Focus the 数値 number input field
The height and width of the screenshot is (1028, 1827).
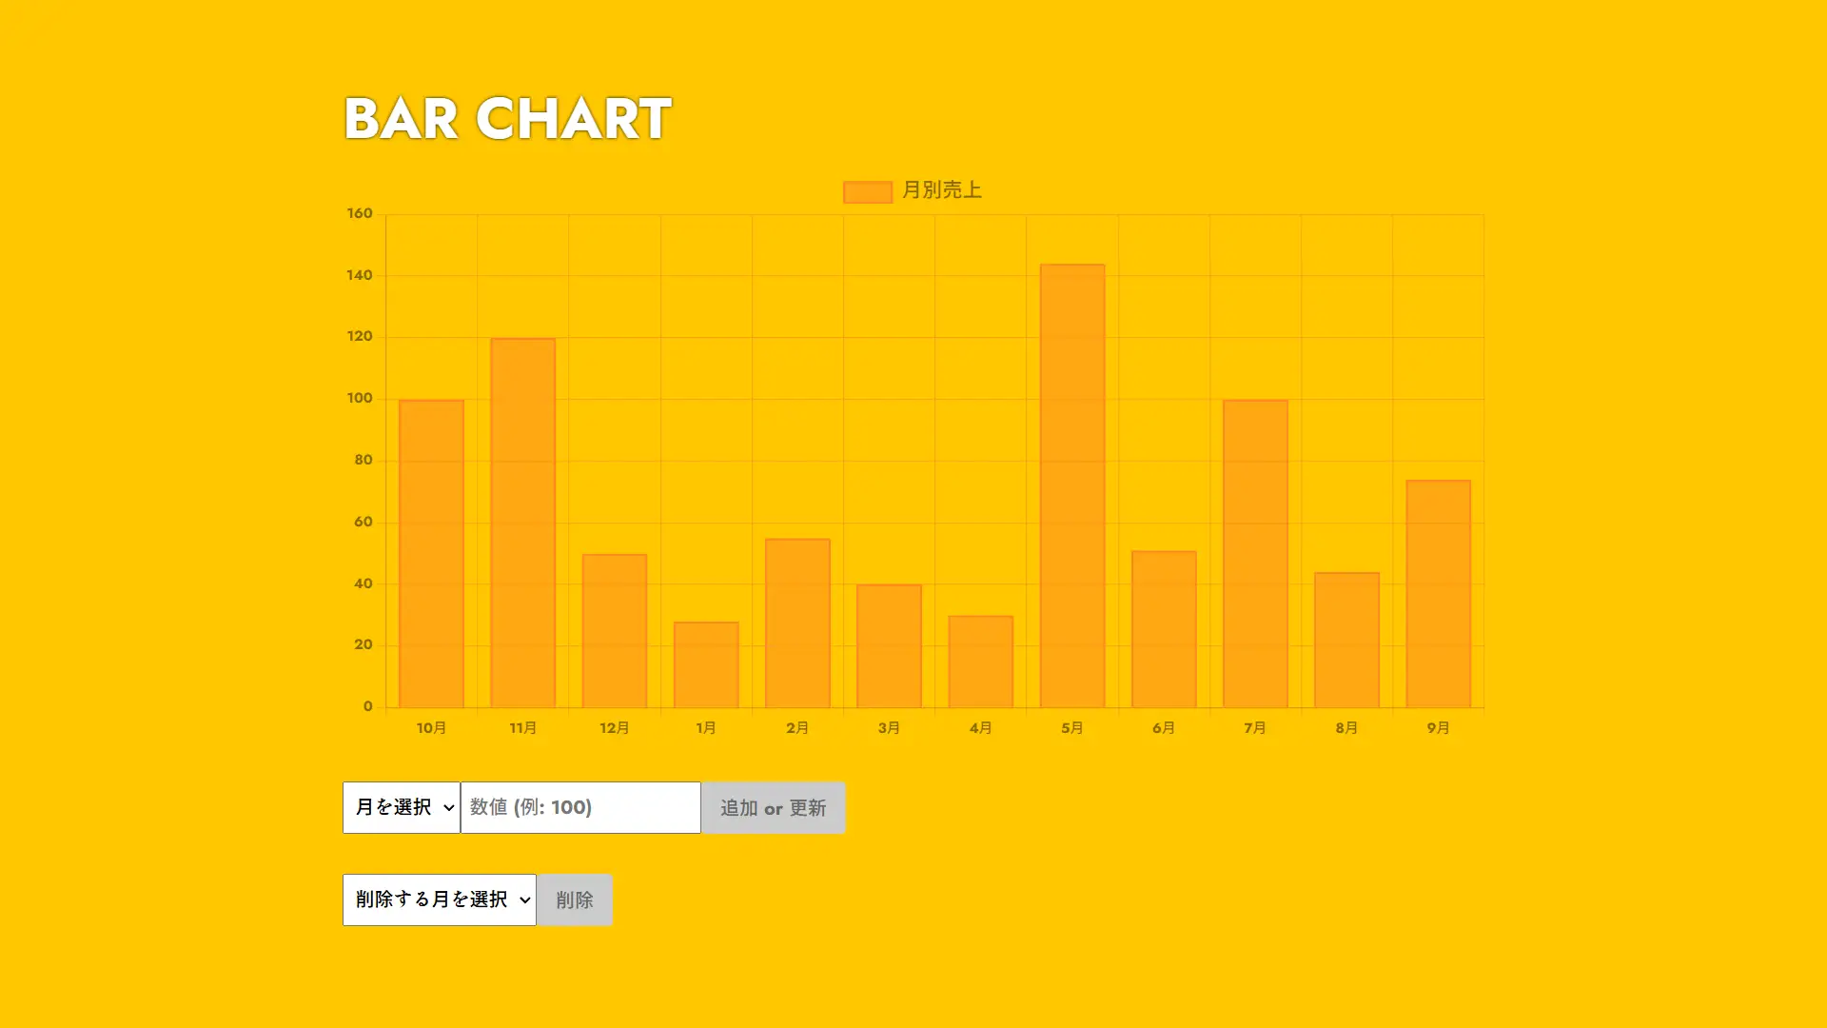coord(580,807)
